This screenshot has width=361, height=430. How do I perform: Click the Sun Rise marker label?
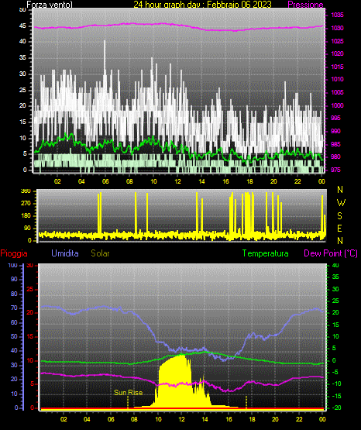(129, 393)
